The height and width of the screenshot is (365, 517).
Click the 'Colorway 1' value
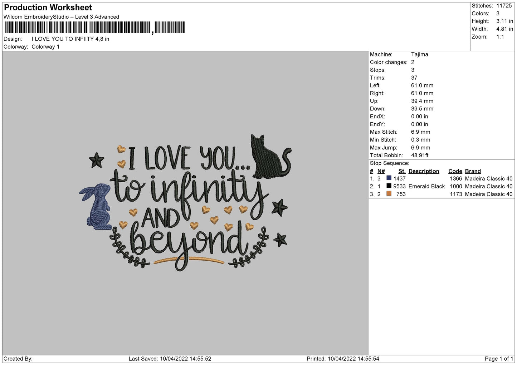45,47
